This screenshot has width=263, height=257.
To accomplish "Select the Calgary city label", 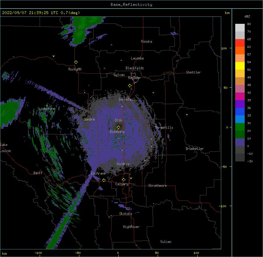I will (x=122, y=184).
